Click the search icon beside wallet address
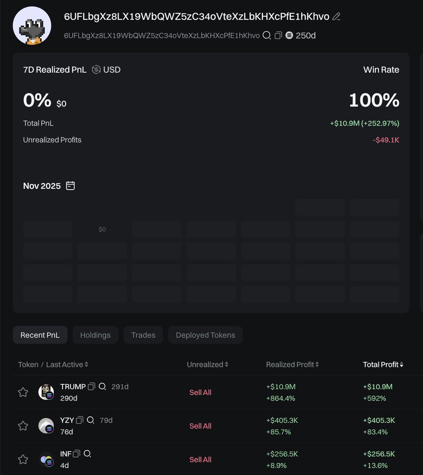 (x=267, y=36)
